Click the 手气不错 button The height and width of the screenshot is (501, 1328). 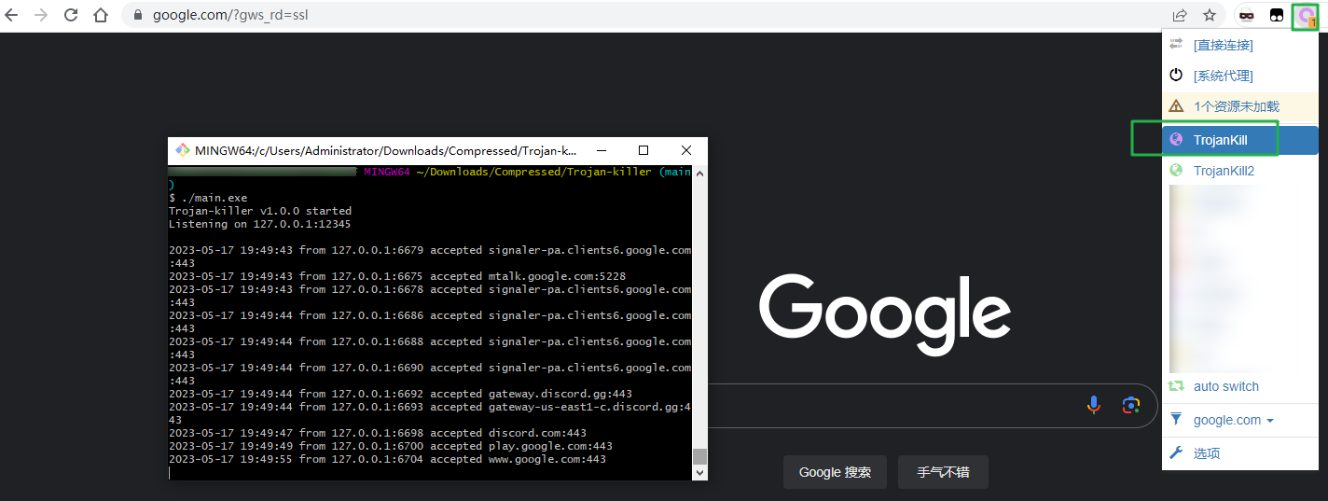[943, 472]
